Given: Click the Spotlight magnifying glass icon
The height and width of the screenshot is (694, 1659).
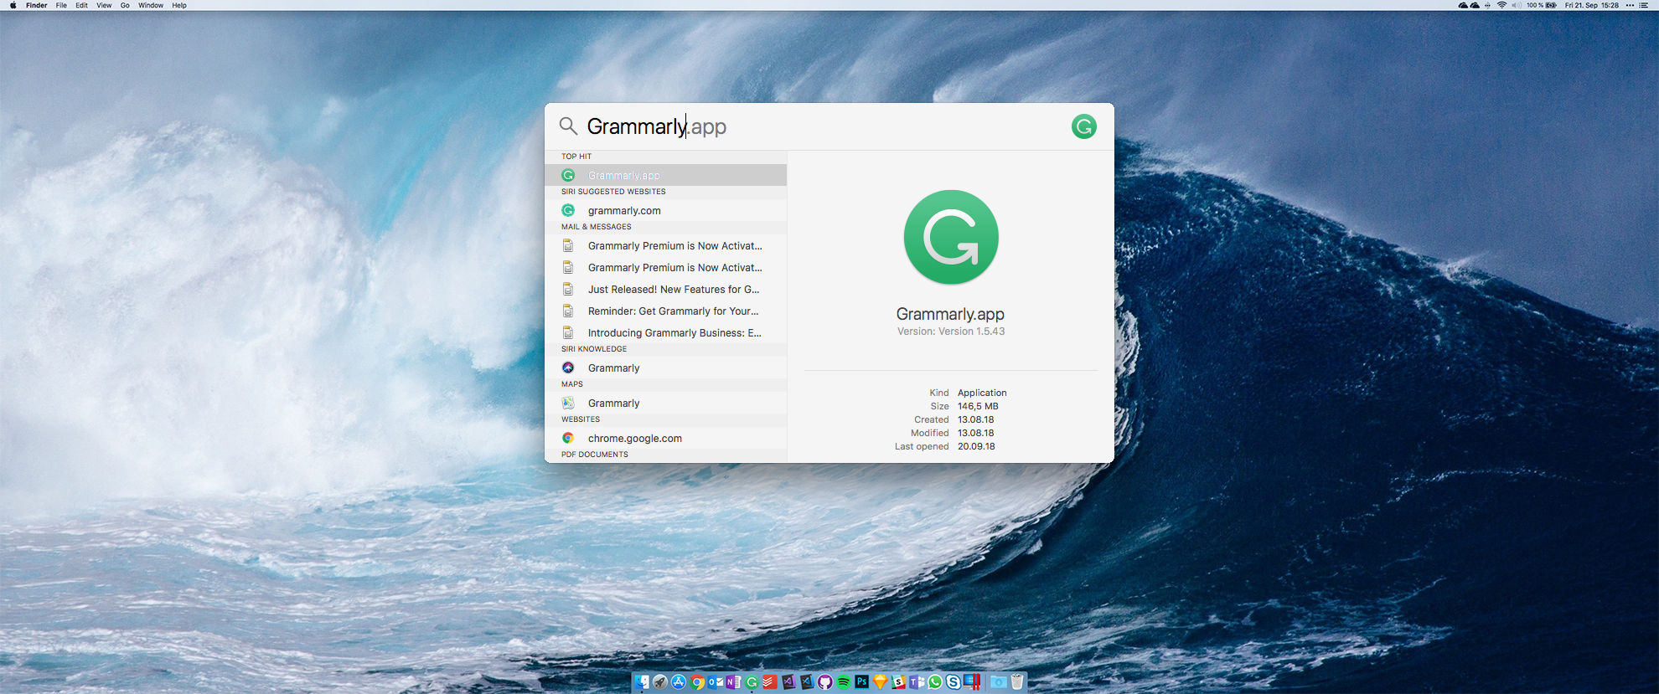Looking at the screenshot, I should point(568,126).
